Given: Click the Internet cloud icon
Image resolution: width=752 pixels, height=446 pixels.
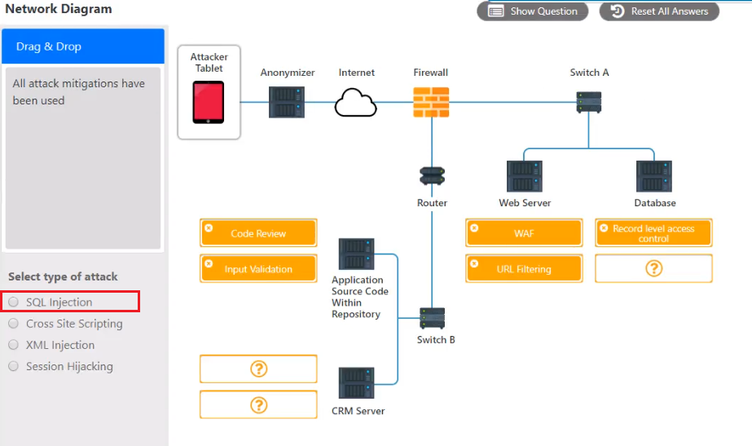Looking at the screenshot, I should tap(355, 102).
